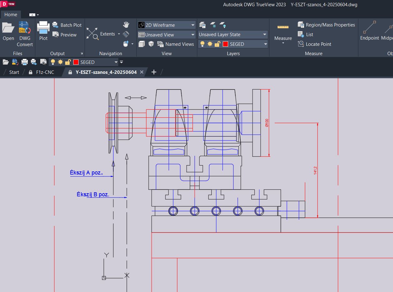Open the Named Views manager
Screen dimensions: 393x292
coord(176,44)
